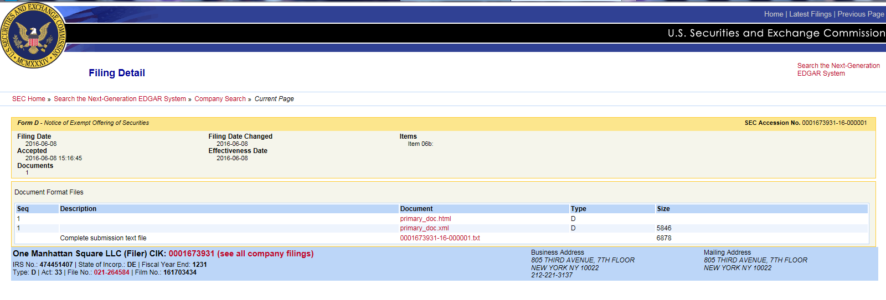Click the SEC seal logo
The width and height of the screenshot is (886, 300).
33,36
